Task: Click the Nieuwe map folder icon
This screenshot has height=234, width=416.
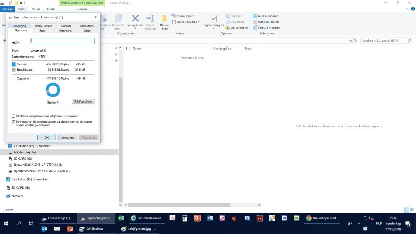Action: pos(165,19)
